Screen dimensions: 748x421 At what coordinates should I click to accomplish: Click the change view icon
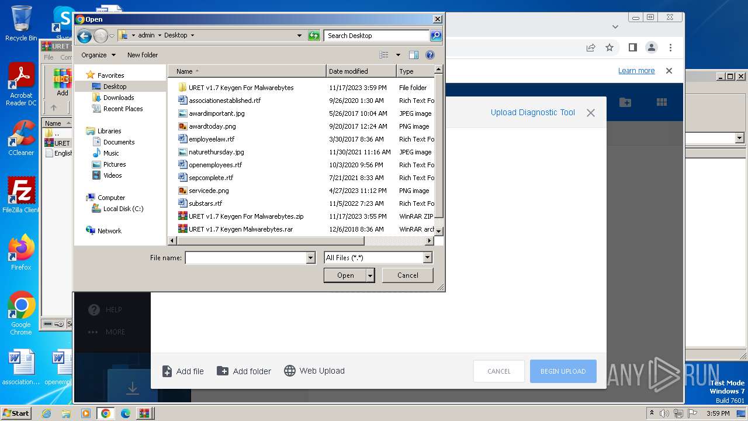point(384,55)
